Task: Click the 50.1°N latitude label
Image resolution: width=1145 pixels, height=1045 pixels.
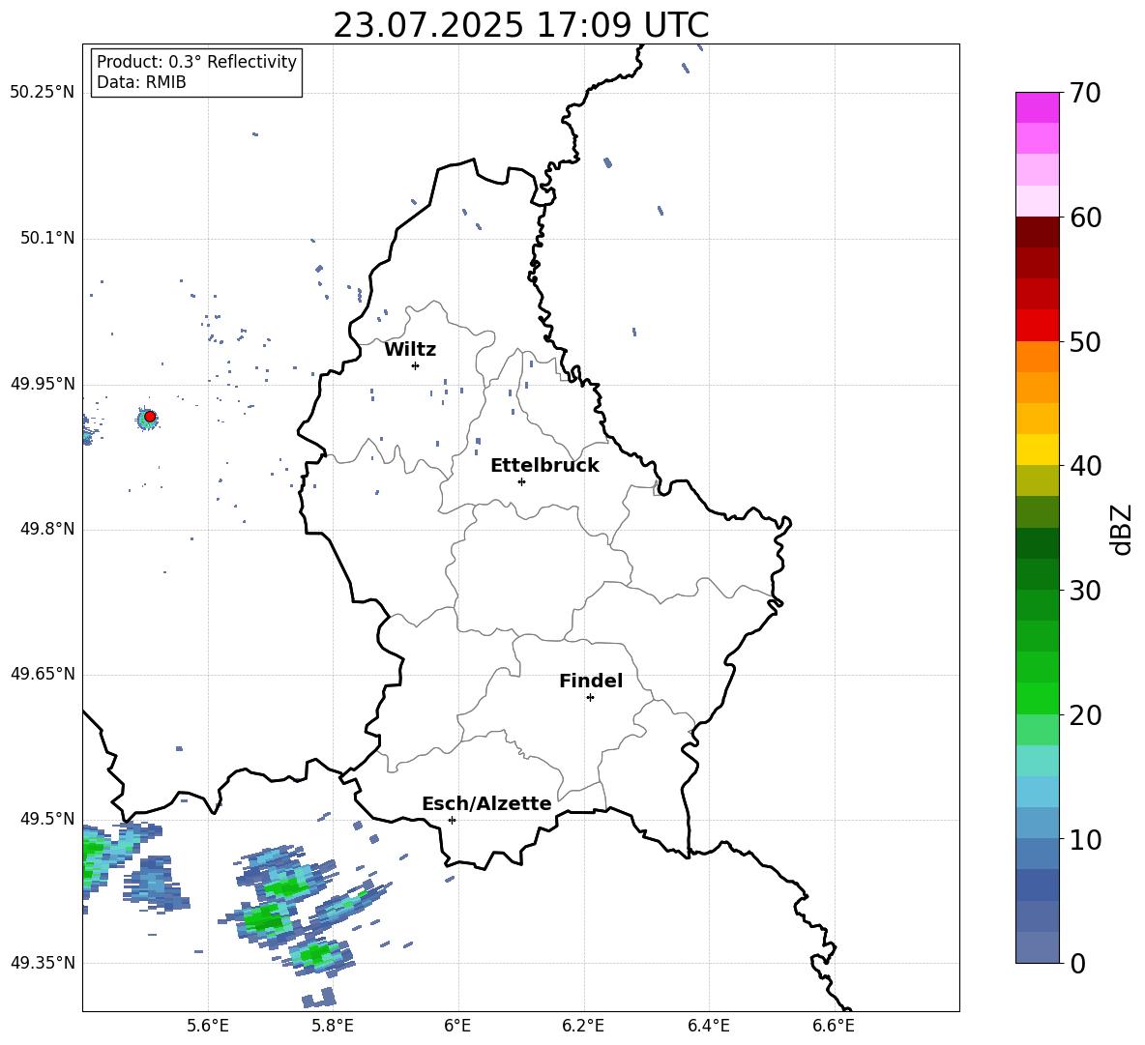Action: pos(47,238)
